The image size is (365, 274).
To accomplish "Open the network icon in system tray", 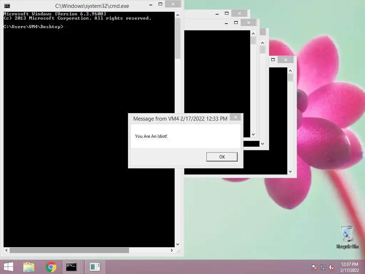I will (323, 267).
